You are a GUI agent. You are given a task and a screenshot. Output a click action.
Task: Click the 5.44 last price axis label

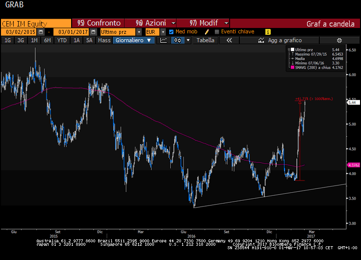[354, 103]
